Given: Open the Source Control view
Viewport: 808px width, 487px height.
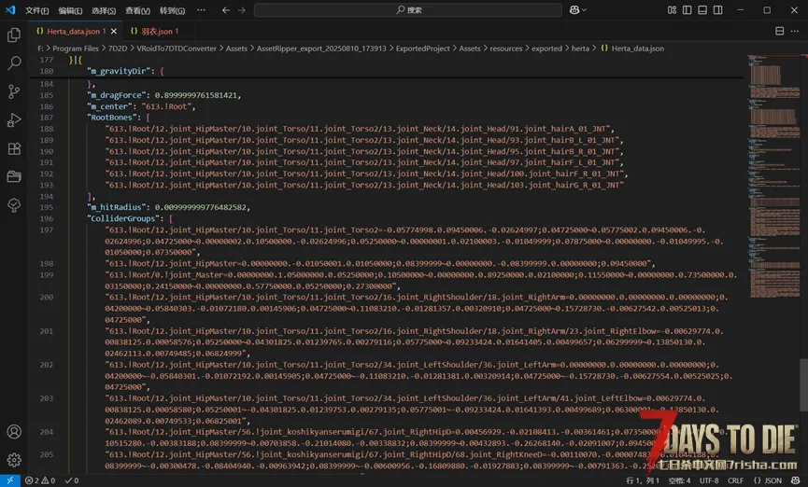Looking at the screenshot, I should (14, 91).
